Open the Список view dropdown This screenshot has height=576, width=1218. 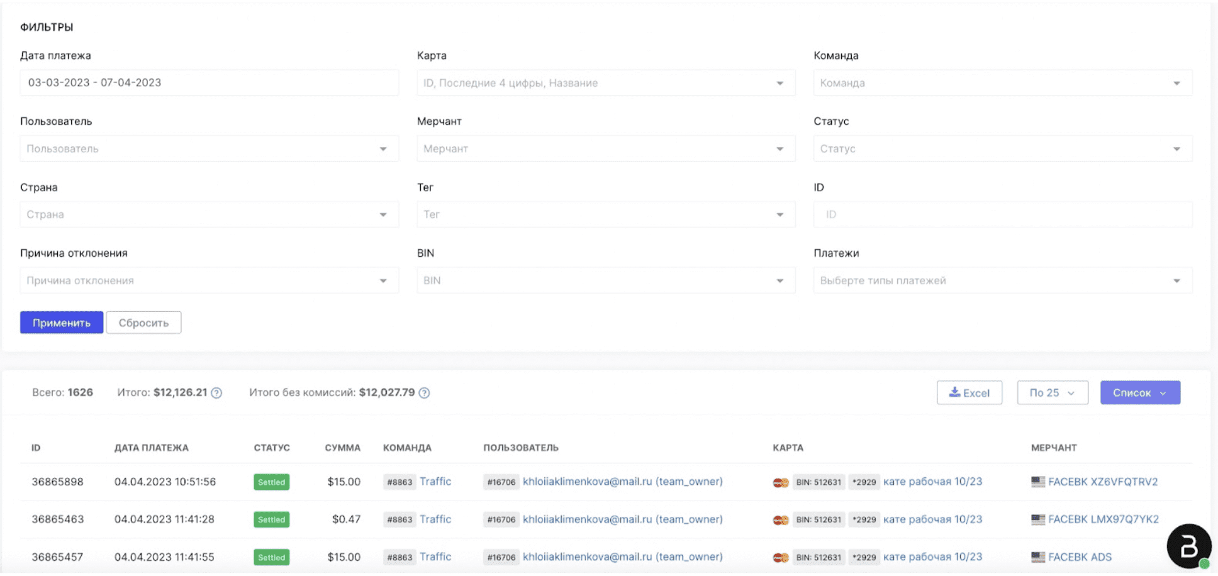1140,393
